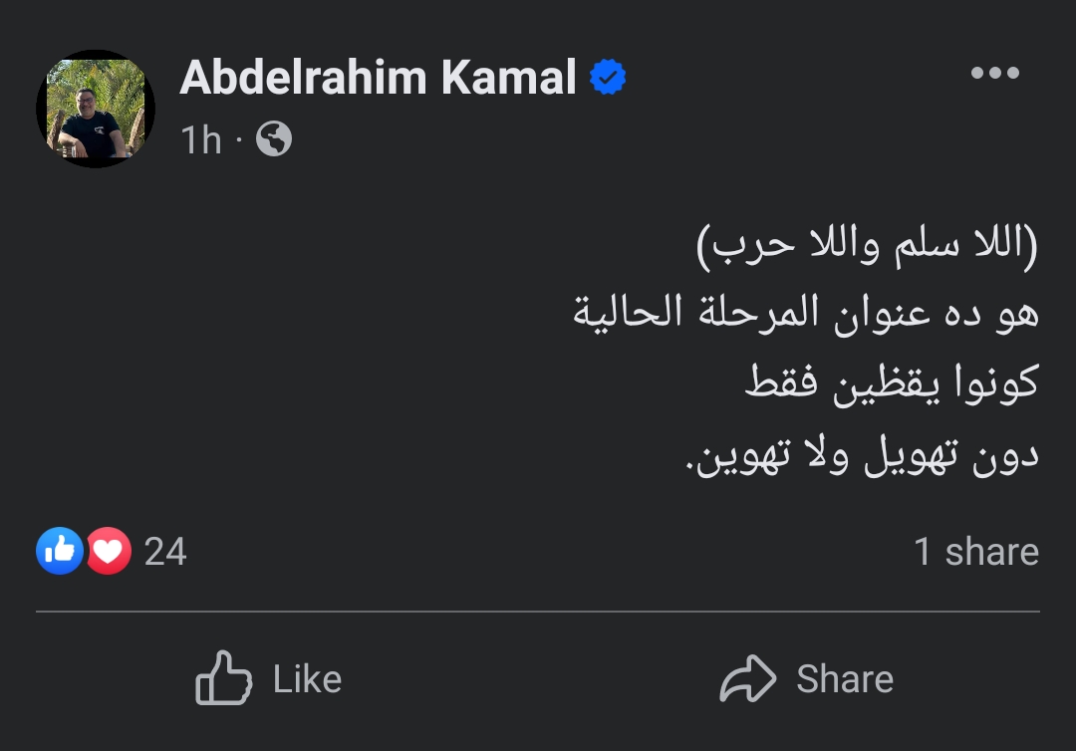The height and width of the screenshot is (751, 1076).
Task: Click the line "دون تهويل ولا تهوين."
Action: coord(863,456)
